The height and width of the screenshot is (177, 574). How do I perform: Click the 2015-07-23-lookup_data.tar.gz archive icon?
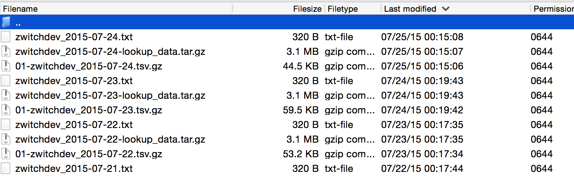pos(6,95)
